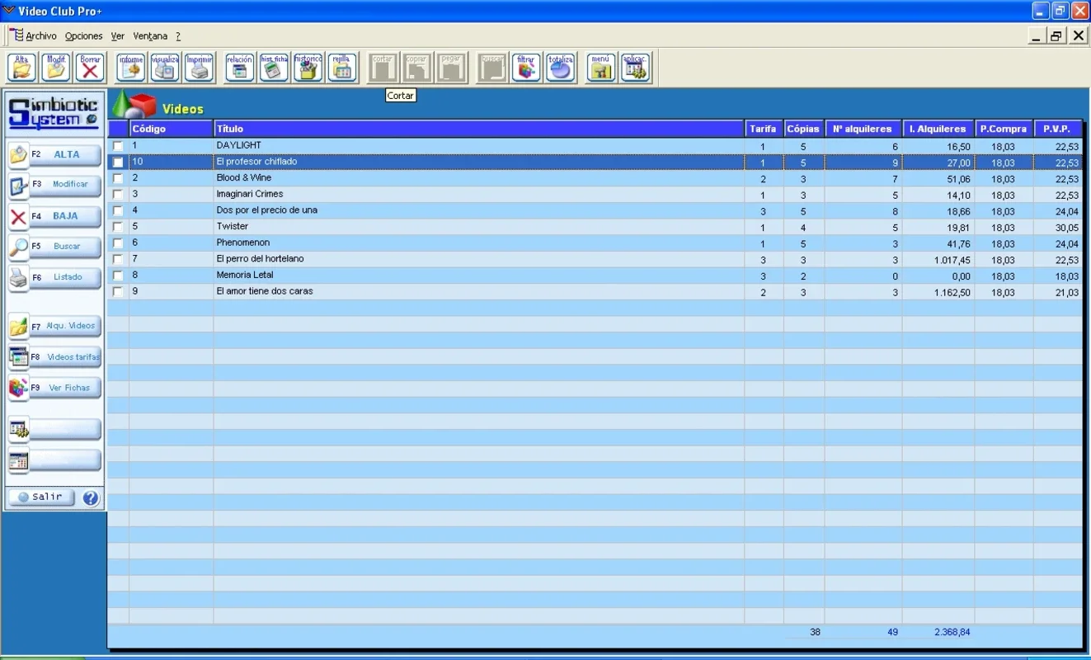This screenshot has height=660, width=1091.
Task: Click the pegar toolbar icon
Action: point(452,68)
